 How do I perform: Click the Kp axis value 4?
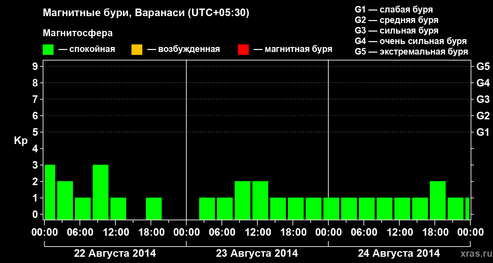pyautogui.click(x=36, y=149)
